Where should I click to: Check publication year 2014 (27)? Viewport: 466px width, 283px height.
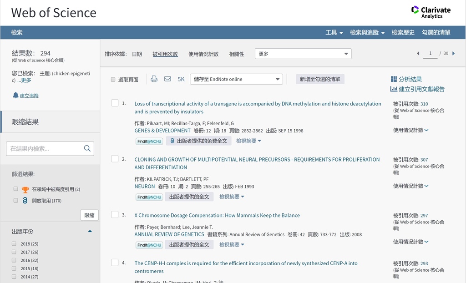coord(14,277)
